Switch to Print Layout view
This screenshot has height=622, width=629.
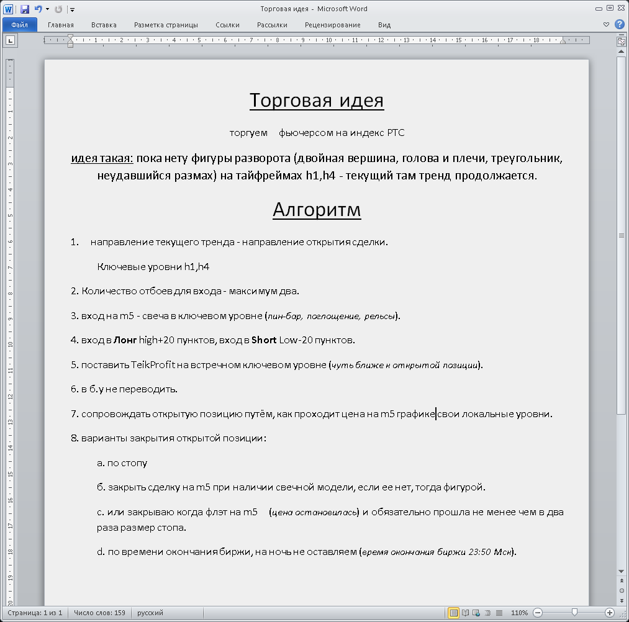pyautogui.click(x=454, y=613)
